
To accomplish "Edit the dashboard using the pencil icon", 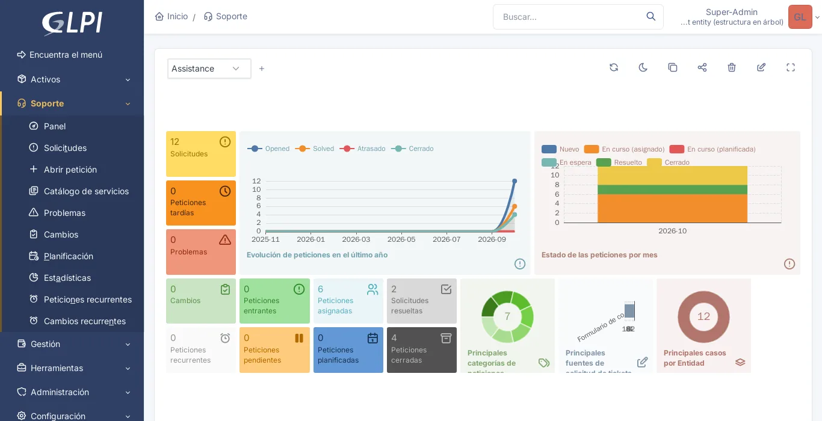I will pyautogui.click(x=761, y=67).
